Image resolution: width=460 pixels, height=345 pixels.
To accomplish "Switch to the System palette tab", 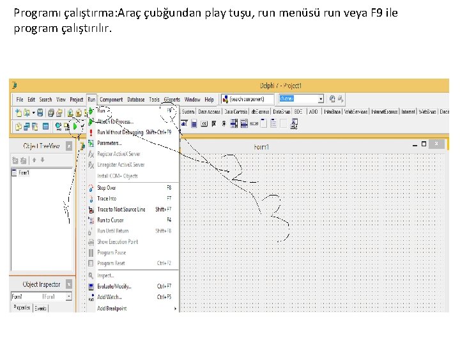I will [x=188, y=111].
